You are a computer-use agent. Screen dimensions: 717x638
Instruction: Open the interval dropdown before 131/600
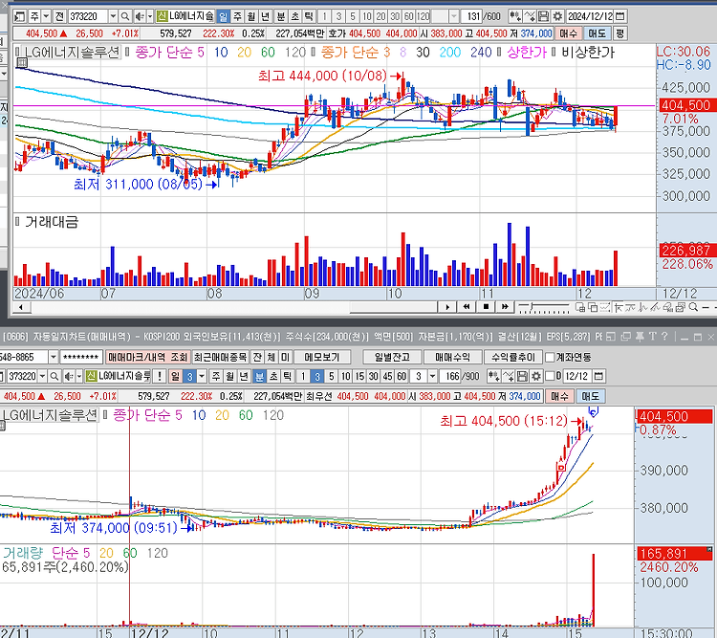tap(453, 17)
